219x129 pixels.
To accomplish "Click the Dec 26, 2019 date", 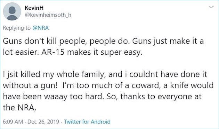I will point(43,122).
